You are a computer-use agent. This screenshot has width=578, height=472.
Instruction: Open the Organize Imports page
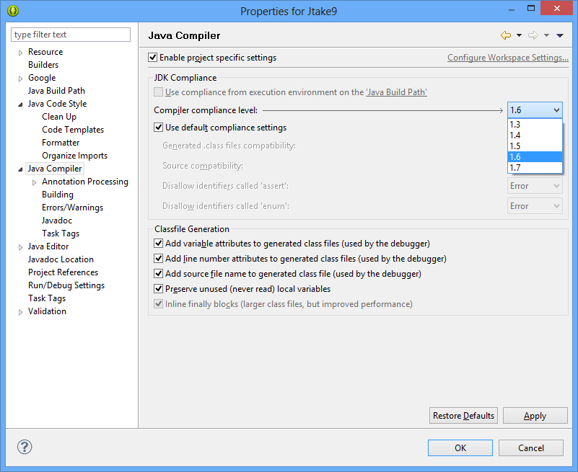coord(75,156)
